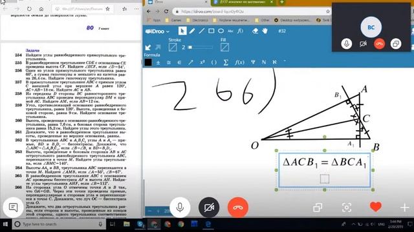Click the redo arrow in IDroo toolbar
414x232 pixels.
pyautogui.click(x=158, y=47)
